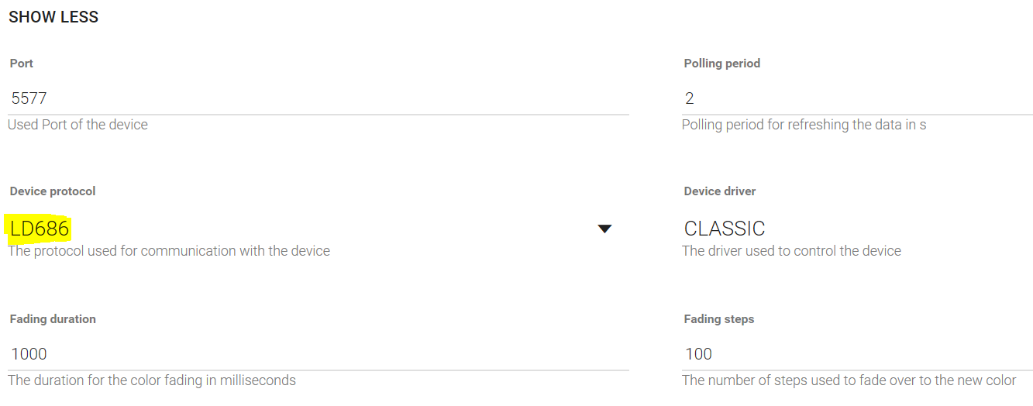Edit the Fading duration value 1000
This screenshot has width=1033, height=406.
pos(318,354)
